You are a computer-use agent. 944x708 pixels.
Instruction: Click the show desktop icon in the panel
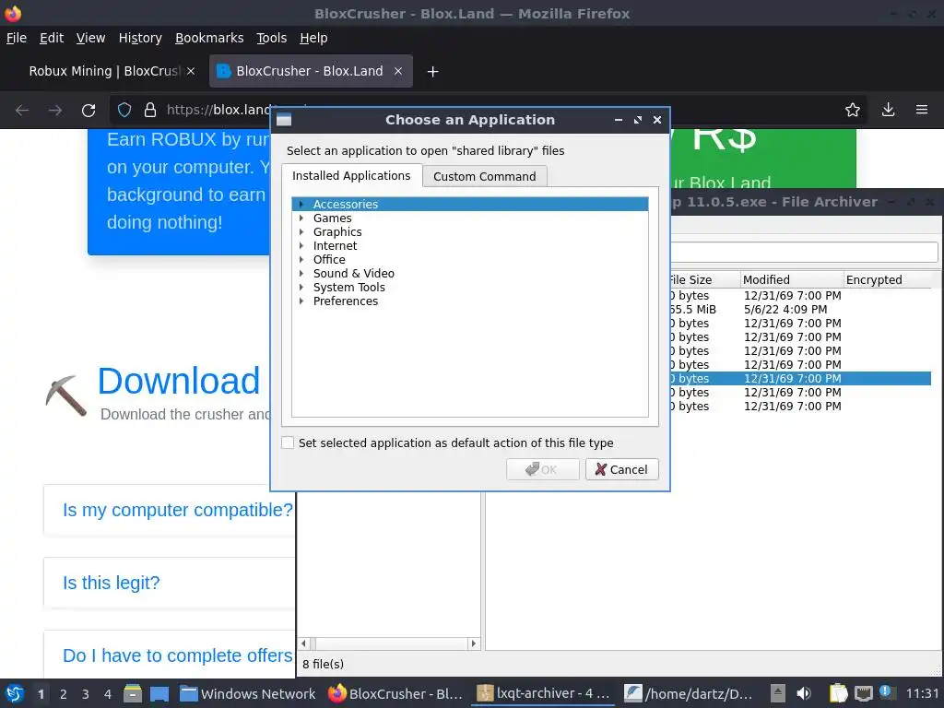click(x=159, y=693)
